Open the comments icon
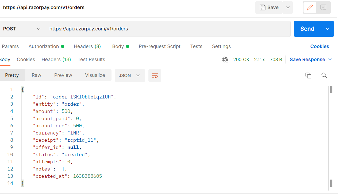The width and height of the screenshot is (338, 194). point(323,7)
